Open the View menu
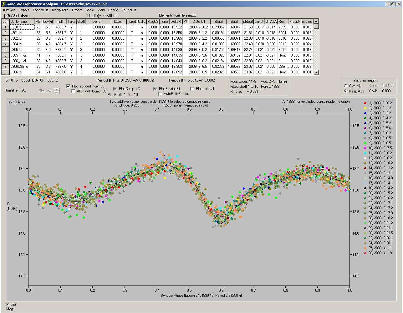 [101, 10]
